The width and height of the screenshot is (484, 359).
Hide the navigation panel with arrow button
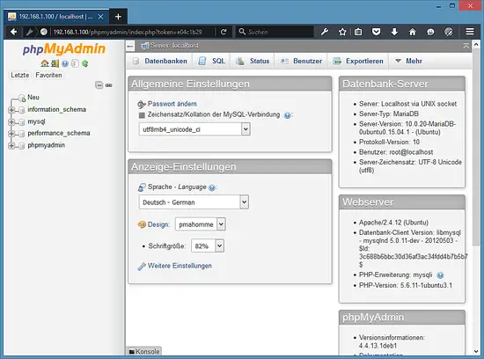click(130, 47)
